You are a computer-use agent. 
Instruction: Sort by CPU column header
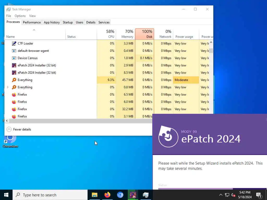pyautogui.click(x=106, y=34)
